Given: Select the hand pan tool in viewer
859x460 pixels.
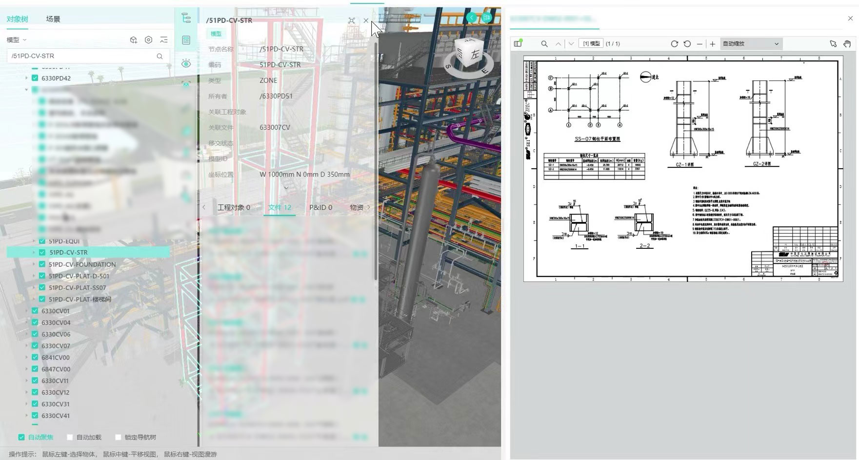Looking at the screenshot, I should click(847, 43).
